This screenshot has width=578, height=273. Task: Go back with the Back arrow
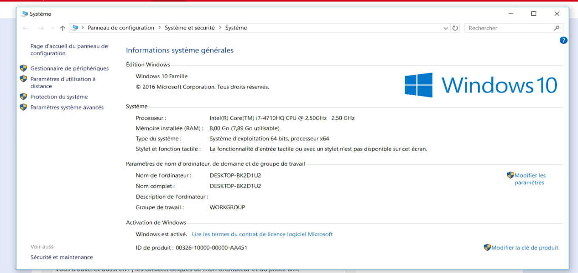(x=25, y=28)
